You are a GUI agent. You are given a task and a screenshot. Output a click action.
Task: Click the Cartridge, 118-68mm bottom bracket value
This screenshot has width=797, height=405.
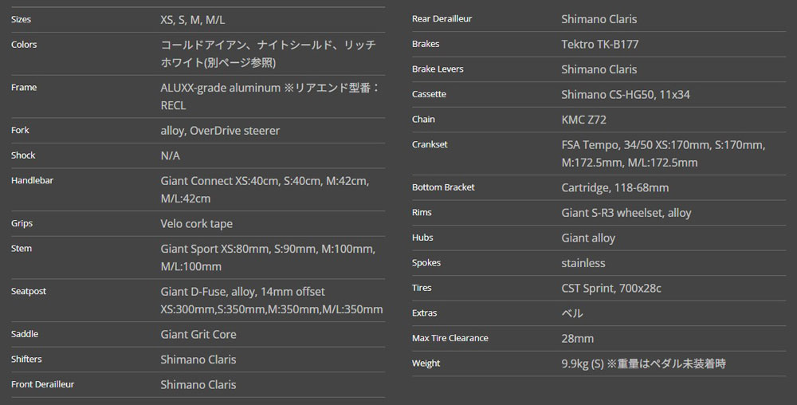pyautogui.click(x=615, y=187)
